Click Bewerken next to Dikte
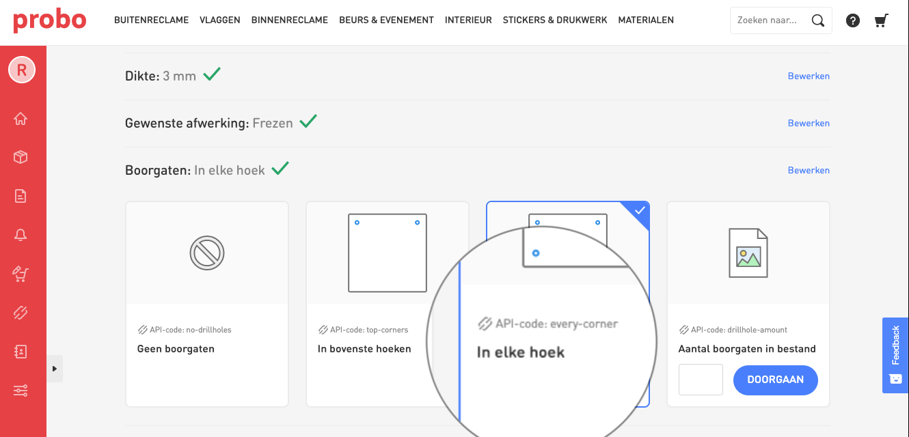 (809, 76)
